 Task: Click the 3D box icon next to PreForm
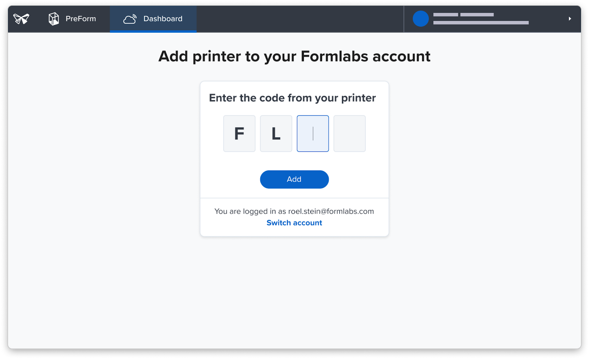tap(54, 18)
